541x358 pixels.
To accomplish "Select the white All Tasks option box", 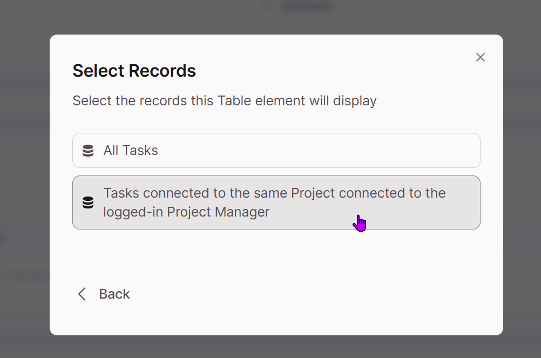I will [276, 150].
